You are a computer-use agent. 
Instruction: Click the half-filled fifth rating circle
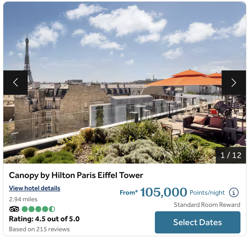tap(52, 209)
